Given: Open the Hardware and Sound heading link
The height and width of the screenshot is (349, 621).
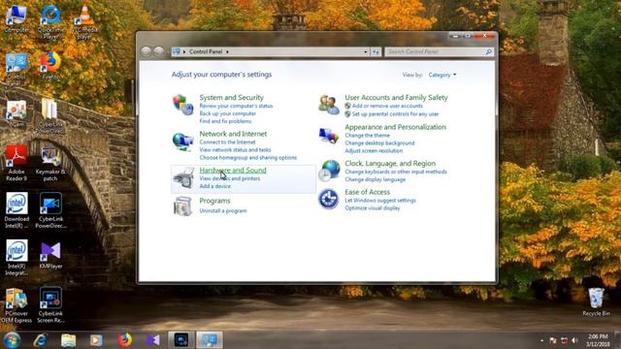Looking at the screenshot, I should [233, 171].
